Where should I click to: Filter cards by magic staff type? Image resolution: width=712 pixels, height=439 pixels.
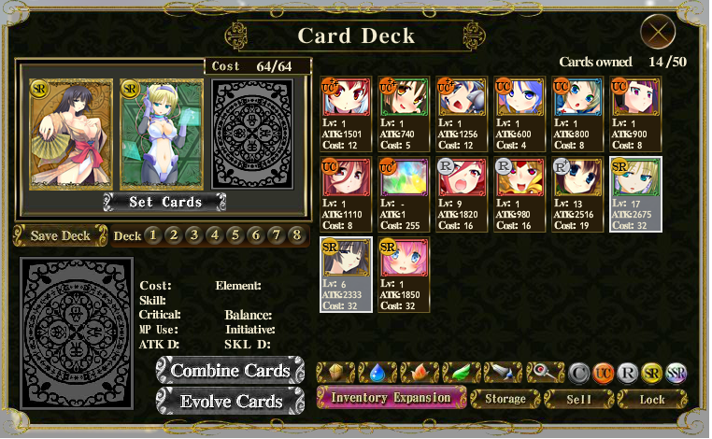coord(546,373)
